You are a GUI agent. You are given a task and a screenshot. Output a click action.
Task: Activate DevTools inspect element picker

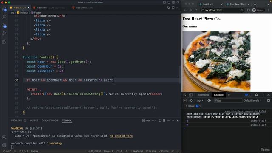[x=185, y=95]
